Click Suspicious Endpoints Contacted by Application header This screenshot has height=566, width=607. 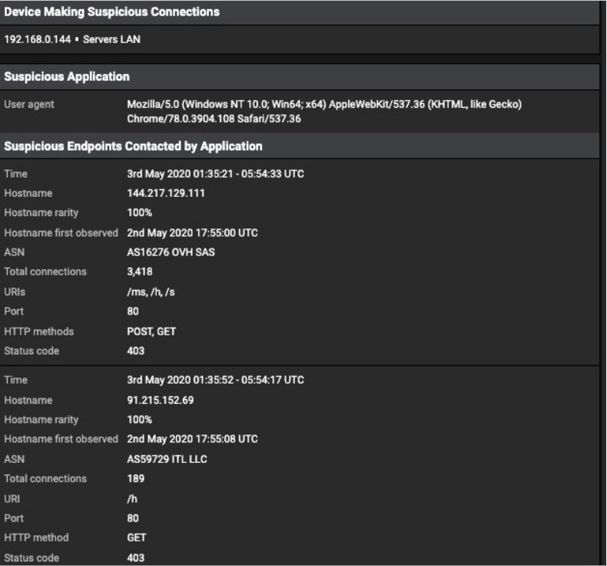point(134,146)
